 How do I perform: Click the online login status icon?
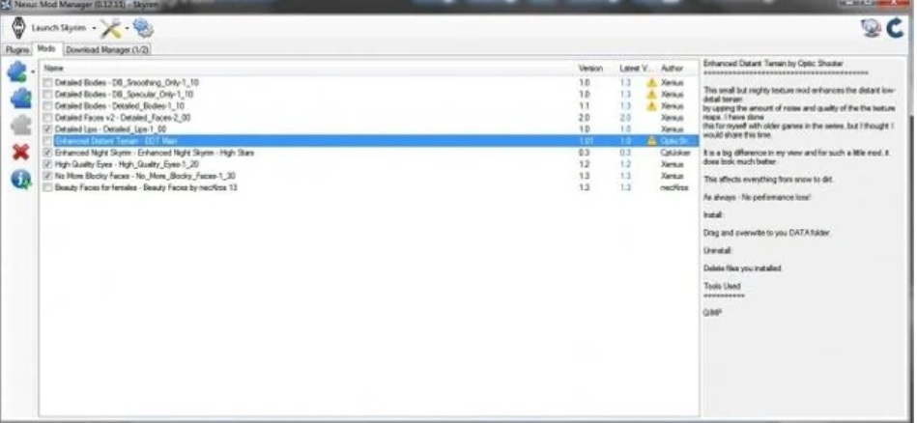872,28
